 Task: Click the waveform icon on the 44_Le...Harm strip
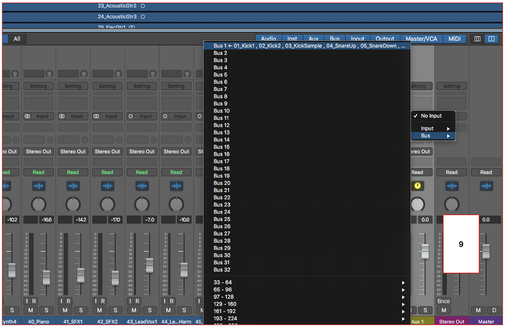coord(176,186)
